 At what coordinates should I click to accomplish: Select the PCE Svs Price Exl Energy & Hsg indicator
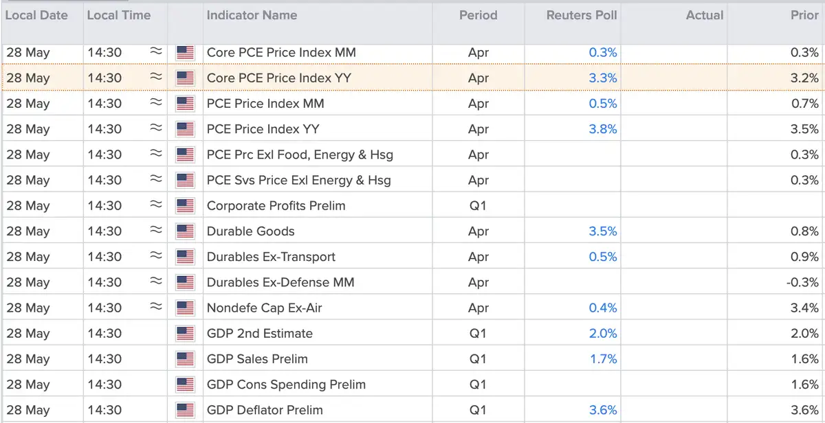[299, 181]
